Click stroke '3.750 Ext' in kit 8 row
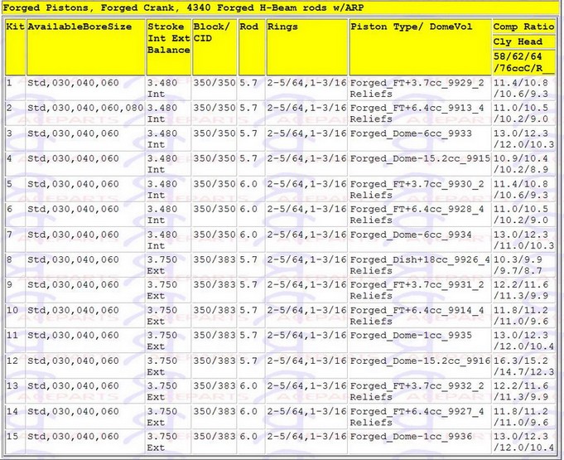This screenshot has width=564, height=460. point(169,265)
